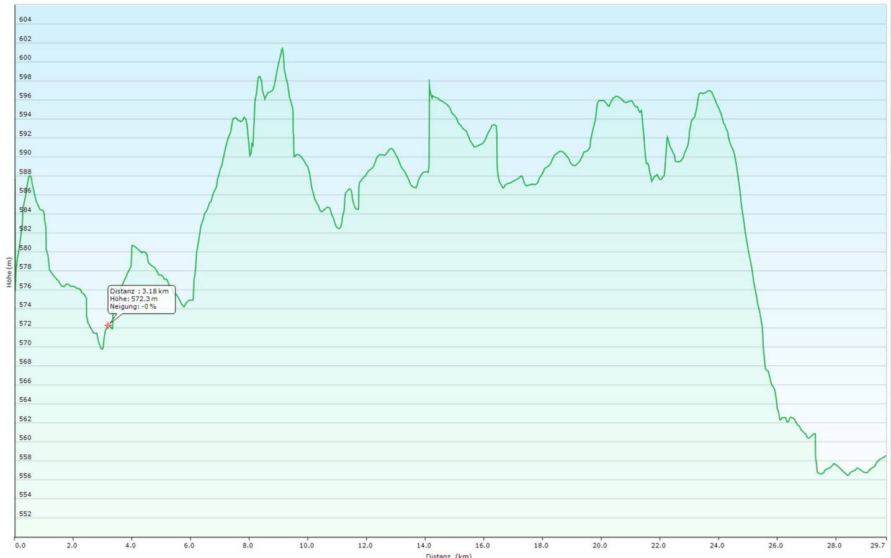Viewport: 891px width, 558px height.
Task: Select the 568 elevation axis label
Action: pos(25,362)
